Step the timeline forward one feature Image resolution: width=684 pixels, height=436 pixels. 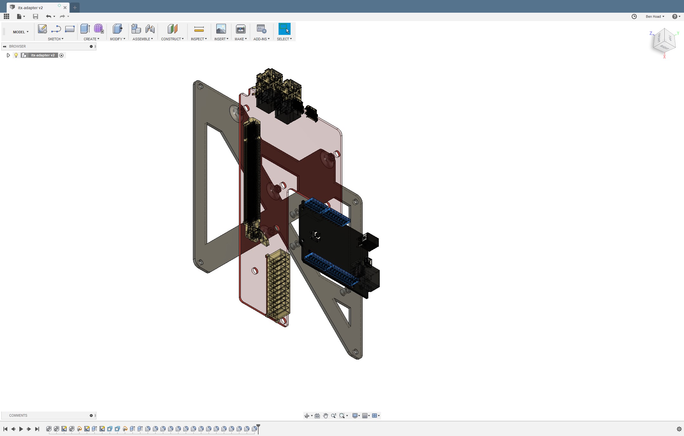29,429
